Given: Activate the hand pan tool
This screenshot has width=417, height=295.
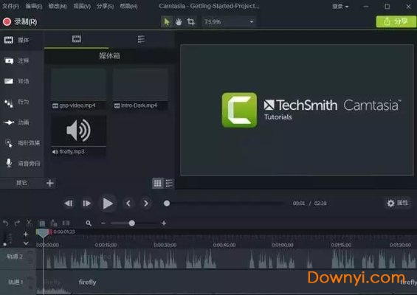Looking at the screenshot, I should [x=179, y=21].
